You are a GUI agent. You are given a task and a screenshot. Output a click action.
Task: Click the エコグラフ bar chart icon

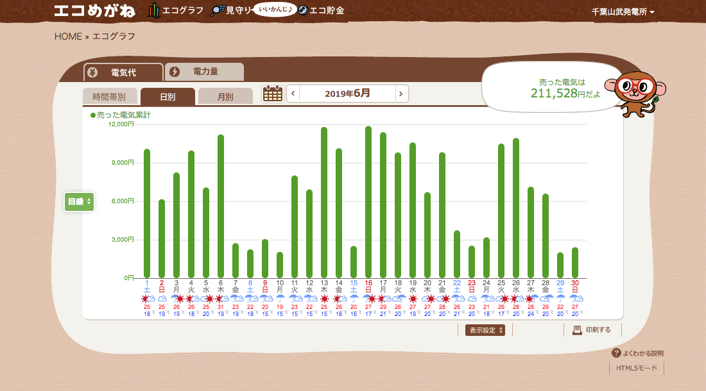154,11
